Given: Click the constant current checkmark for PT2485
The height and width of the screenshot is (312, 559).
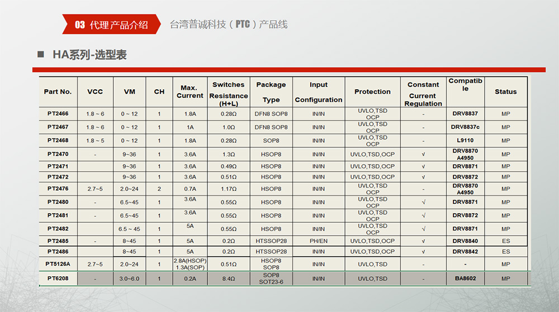Looking at the screenshot, I should pyautogui.click(x=423, y=241).
